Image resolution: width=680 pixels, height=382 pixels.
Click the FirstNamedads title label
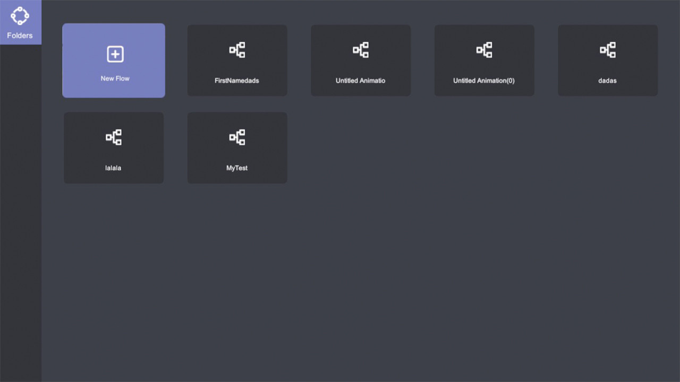click(x=237, y=80)
